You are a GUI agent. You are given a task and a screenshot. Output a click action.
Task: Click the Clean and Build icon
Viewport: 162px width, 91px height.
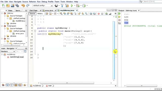(67, 6)
